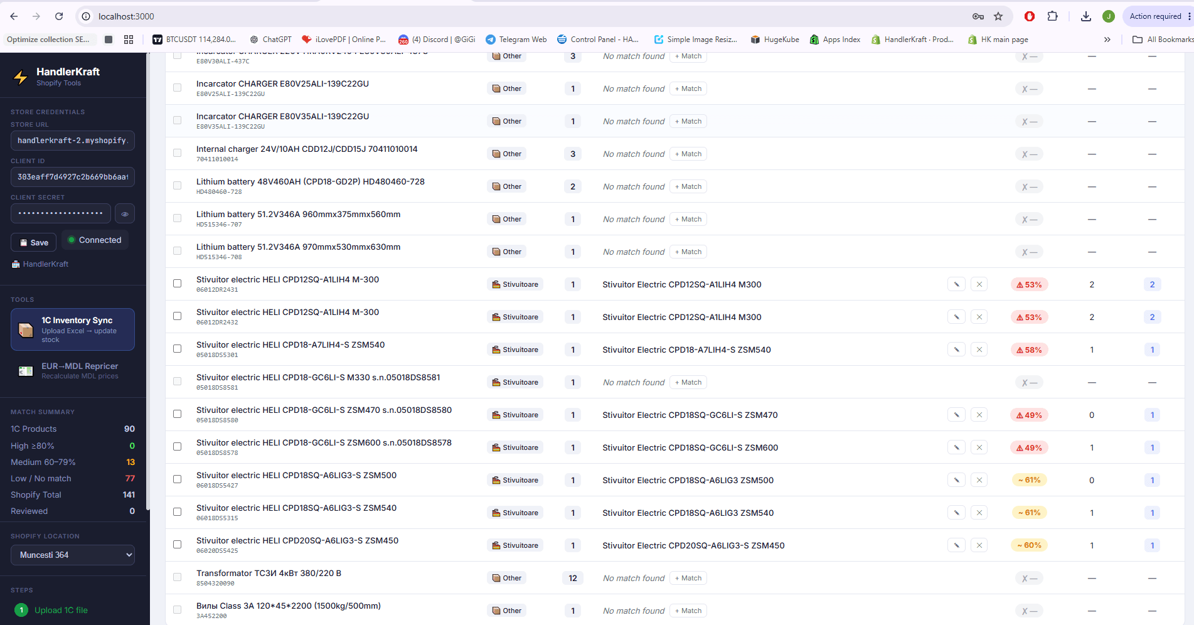Click the Connected status indicator
Viewport: 1194px width, 625px height.
tap(95, 240)
